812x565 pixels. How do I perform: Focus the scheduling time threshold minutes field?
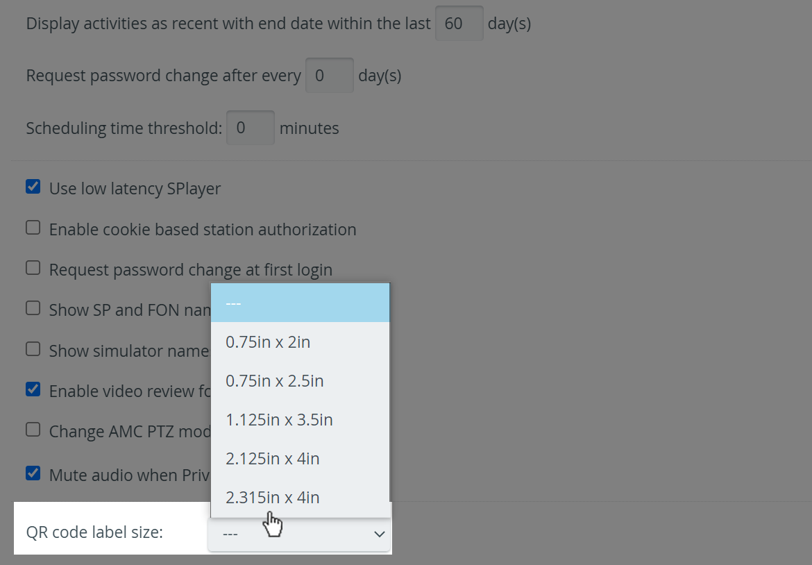tap(250, 128)
